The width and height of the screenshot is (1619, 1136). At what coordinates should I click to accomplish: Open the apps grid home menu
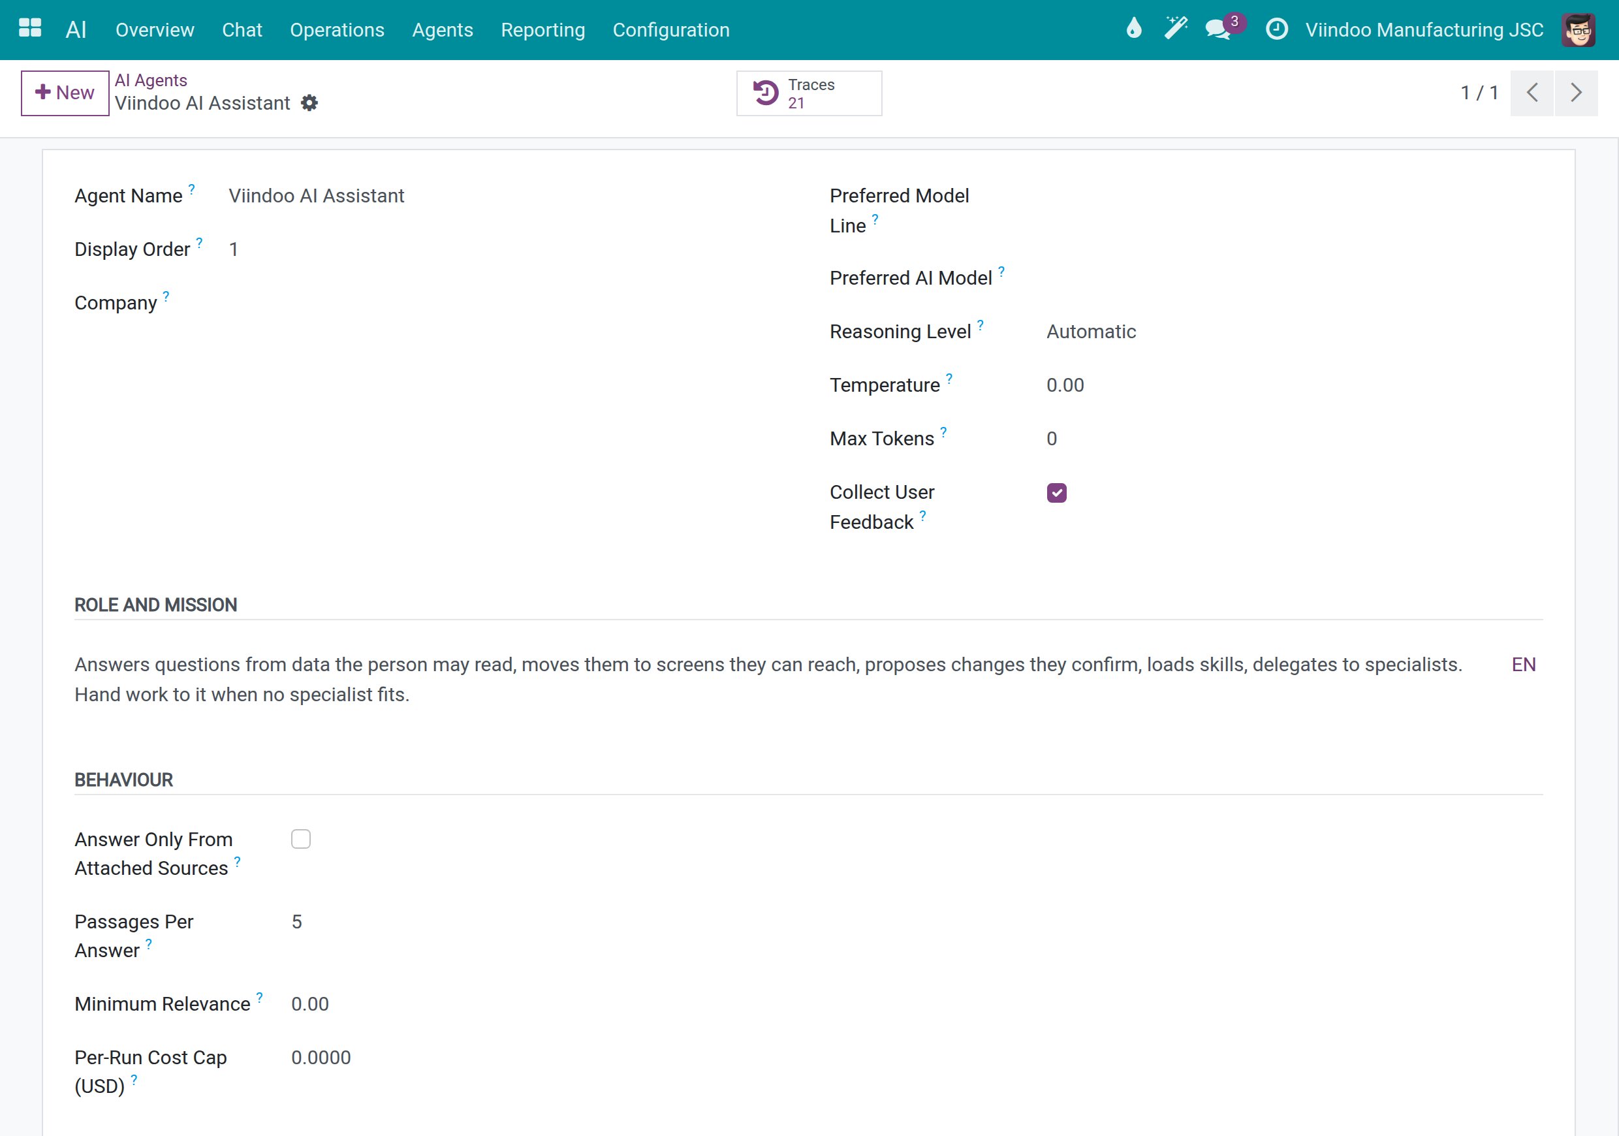click(x=29, y=28)
